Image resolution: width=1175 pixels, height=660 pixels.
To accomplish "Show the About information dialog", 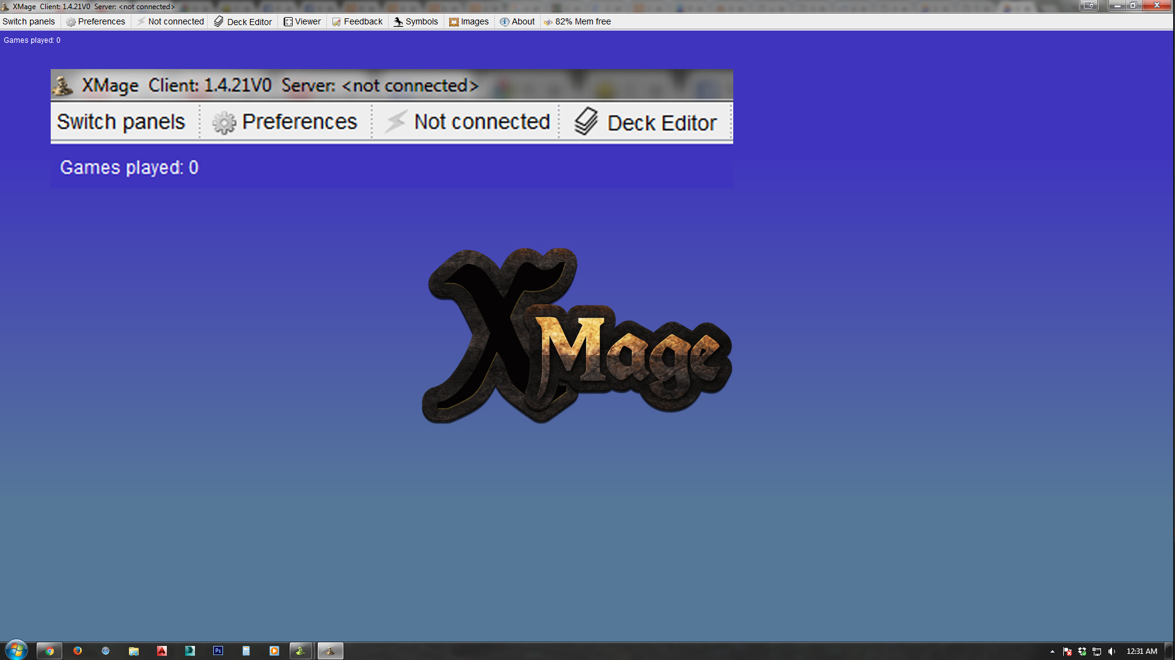I will click(517, 21).
